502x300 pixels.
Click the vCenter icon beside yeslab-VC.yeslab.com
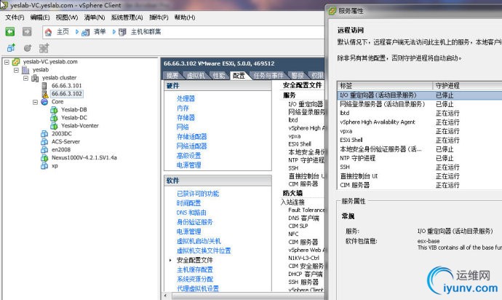click(x=16, y=62)
